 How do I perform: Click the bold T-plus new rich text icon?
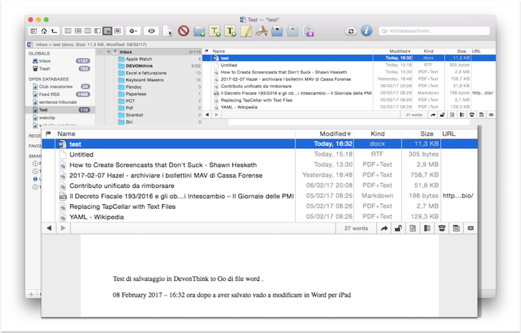point(231,31)
